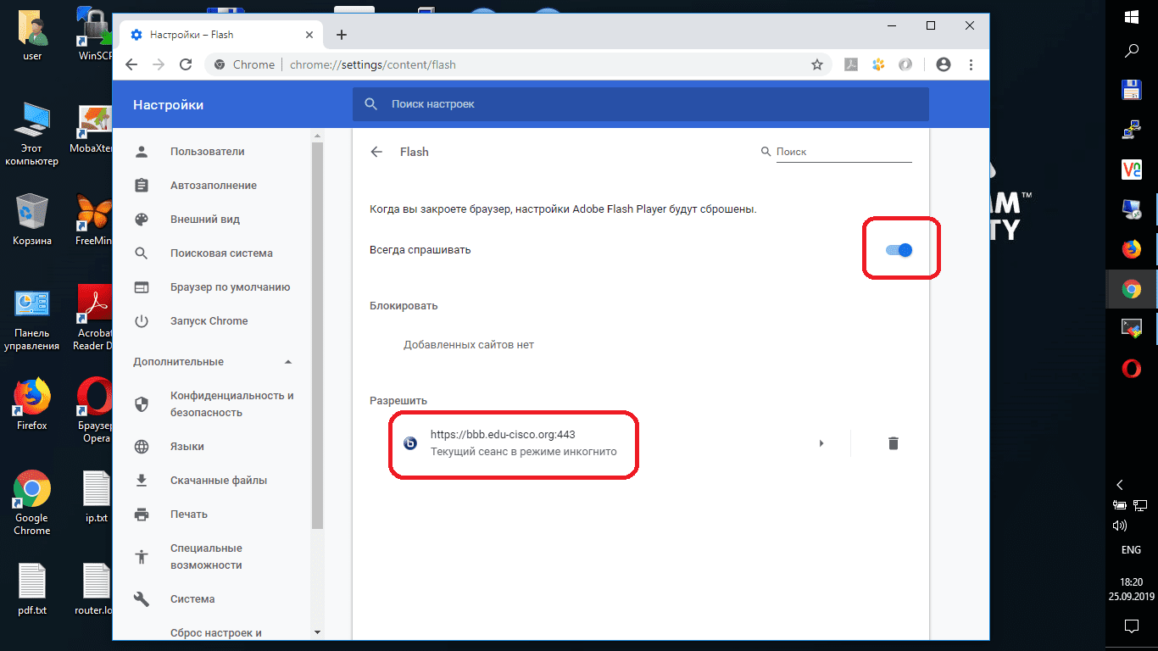Click the Opera taskbar icon
This screenshot has height=651, width=1158.
(x=1131, y=368)
